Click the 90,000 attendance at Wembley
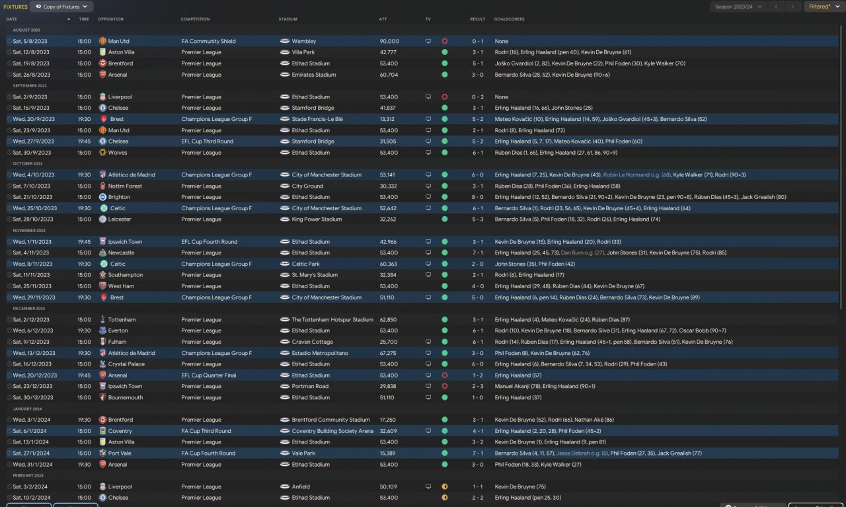This screenshot has height=507, width=846. pyautogui.click(x=389, y=41)
